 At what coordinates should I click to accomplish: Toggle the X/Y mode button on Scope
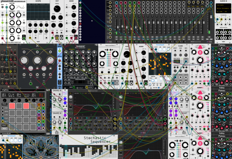coord(41,31)
